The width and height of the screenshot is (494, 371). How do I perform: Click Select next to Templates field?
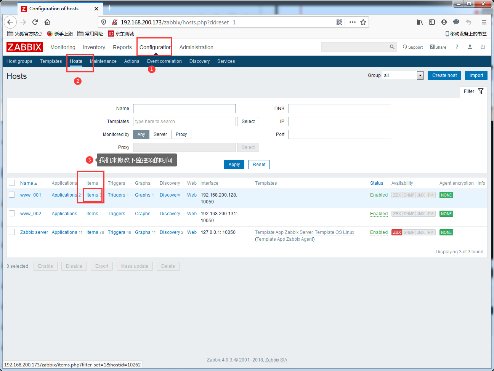click(x=248, y=122)
